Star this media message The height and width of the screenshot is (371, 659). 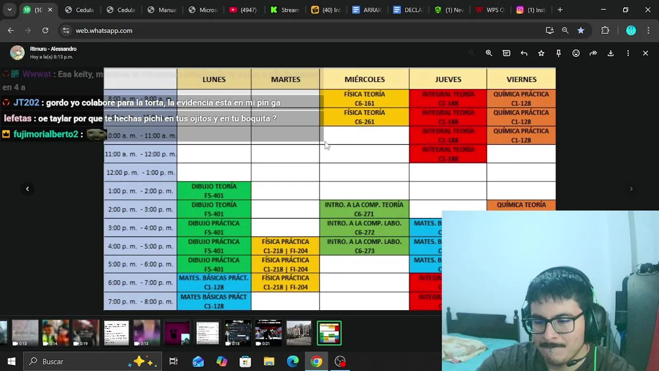[541, 53]
